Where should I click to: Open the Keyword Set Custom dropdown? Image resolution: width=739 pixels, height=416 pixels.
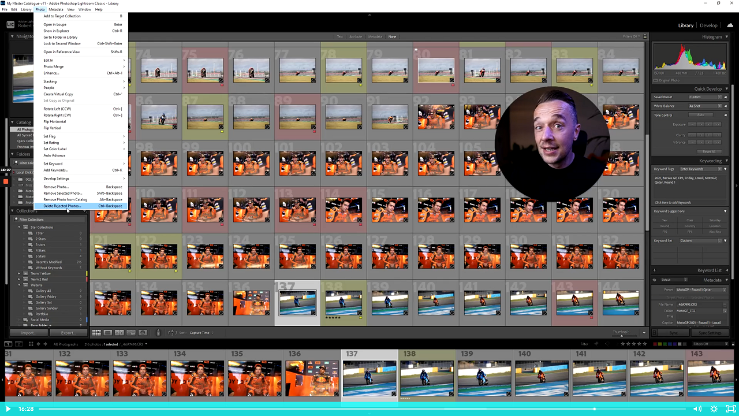[700, 240]
